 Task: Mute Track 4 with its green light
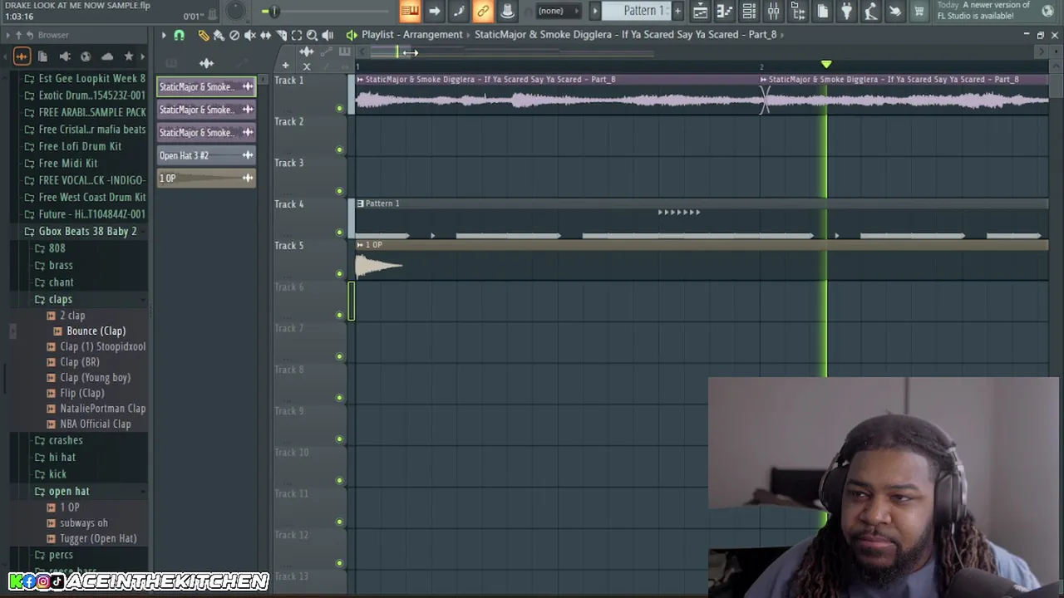point(339,233)
